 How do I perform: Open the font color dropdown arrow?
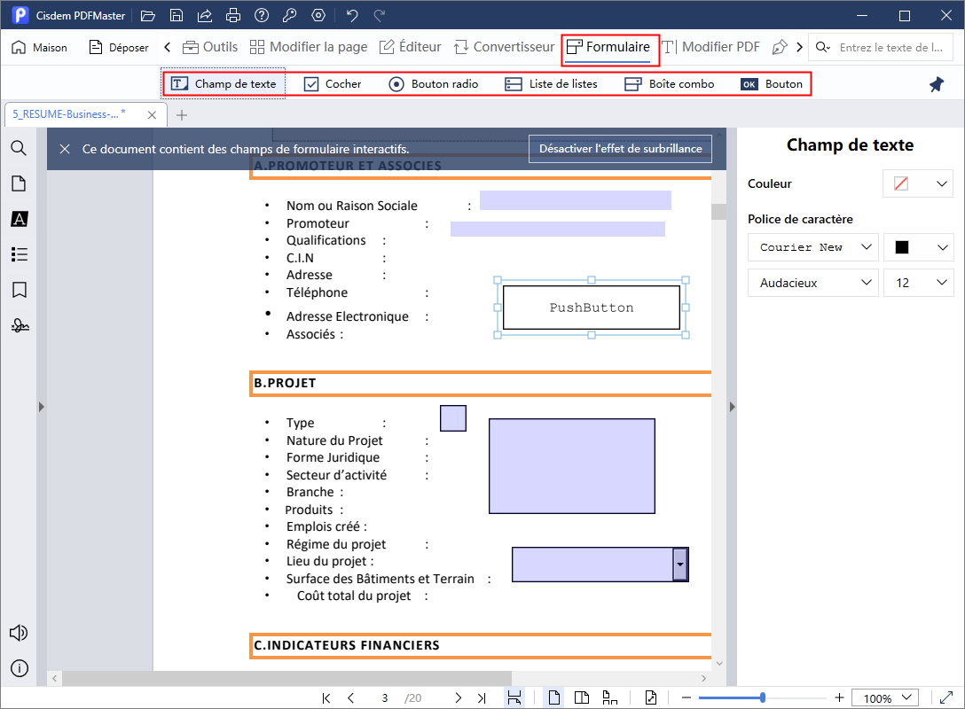[x=942, y=247]
